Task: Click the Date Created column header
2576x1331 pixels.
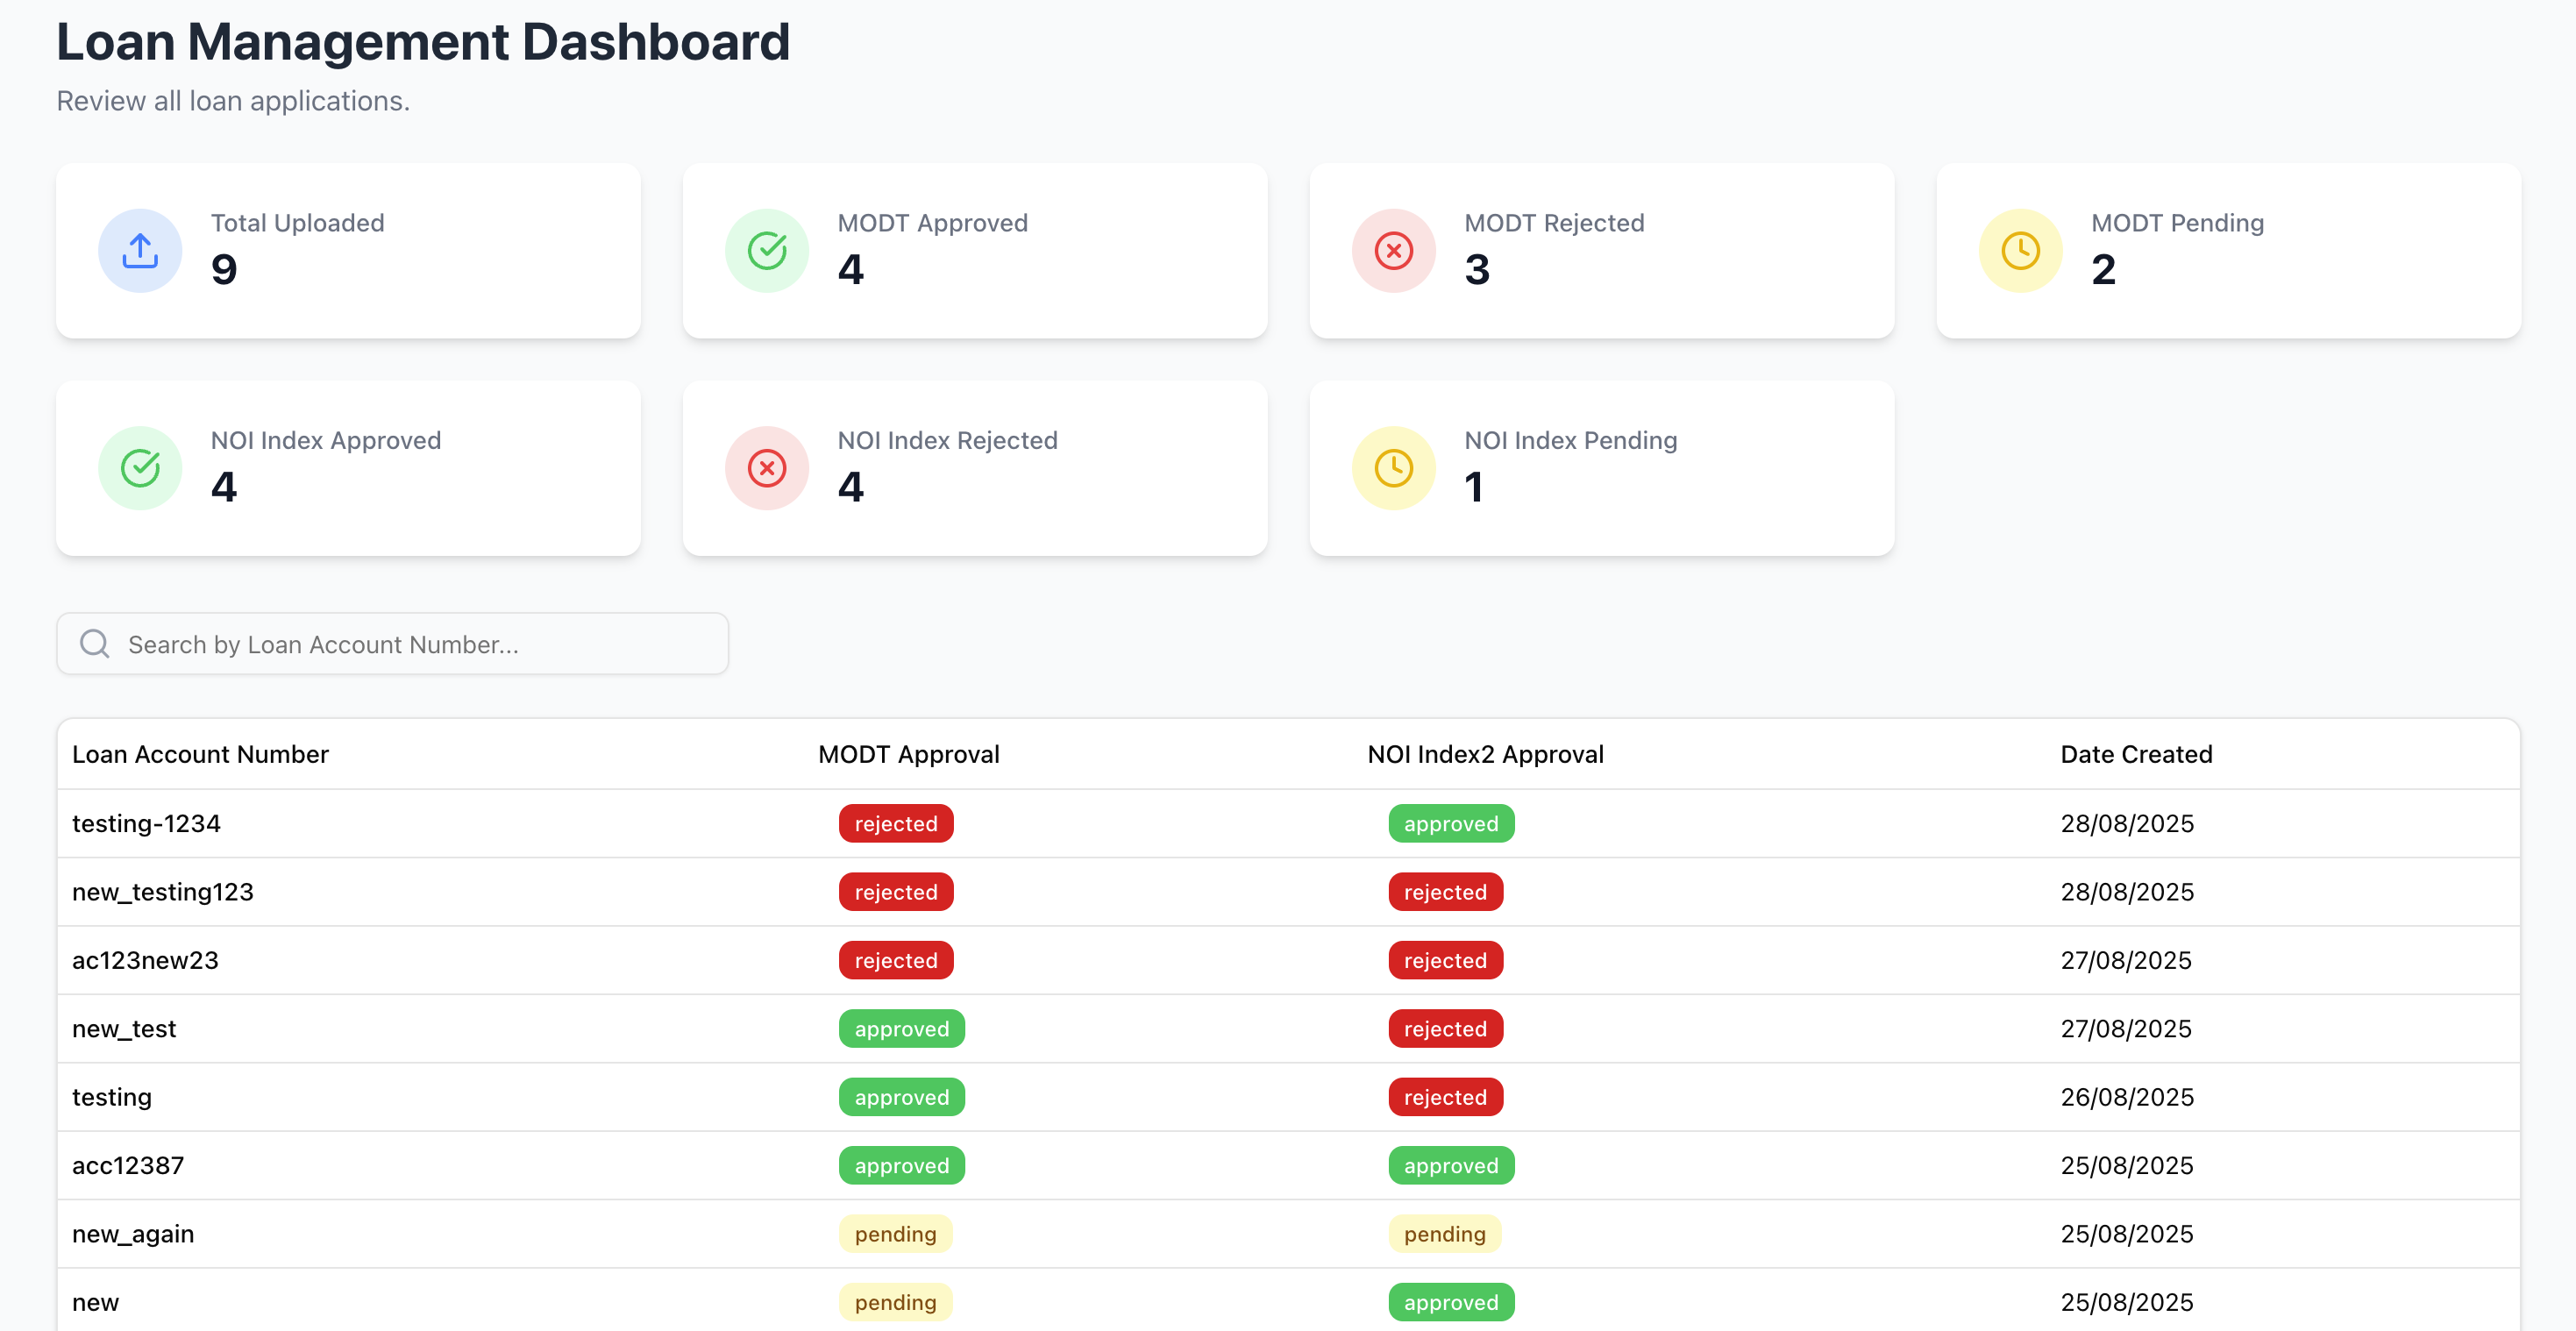Action: point(2136,754)
